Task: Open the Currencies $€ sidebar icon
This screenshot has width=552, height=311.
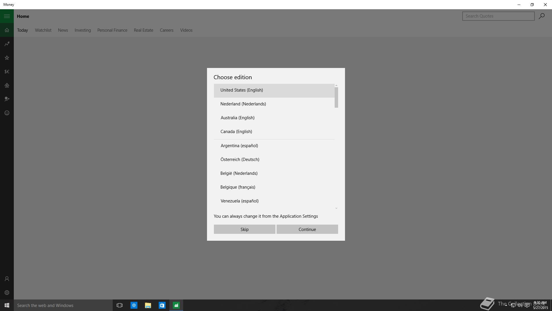Action: [7, 71]
